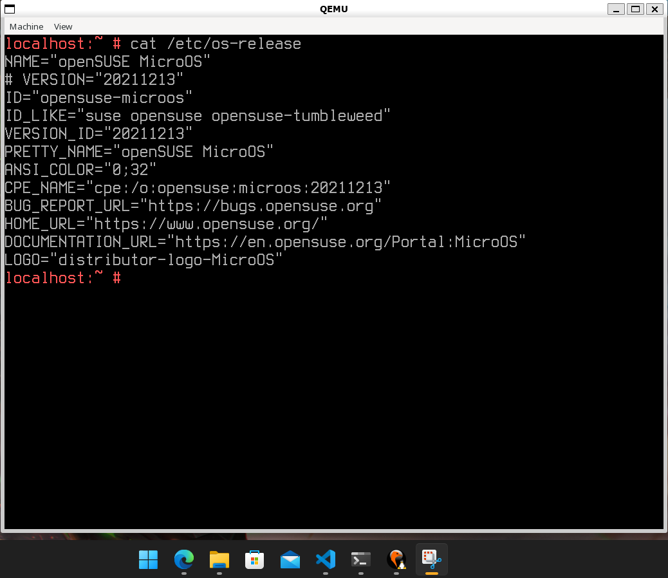Switch to the Snipping Tool taskbar icon

pyautogui.click(x=432, y=559)
